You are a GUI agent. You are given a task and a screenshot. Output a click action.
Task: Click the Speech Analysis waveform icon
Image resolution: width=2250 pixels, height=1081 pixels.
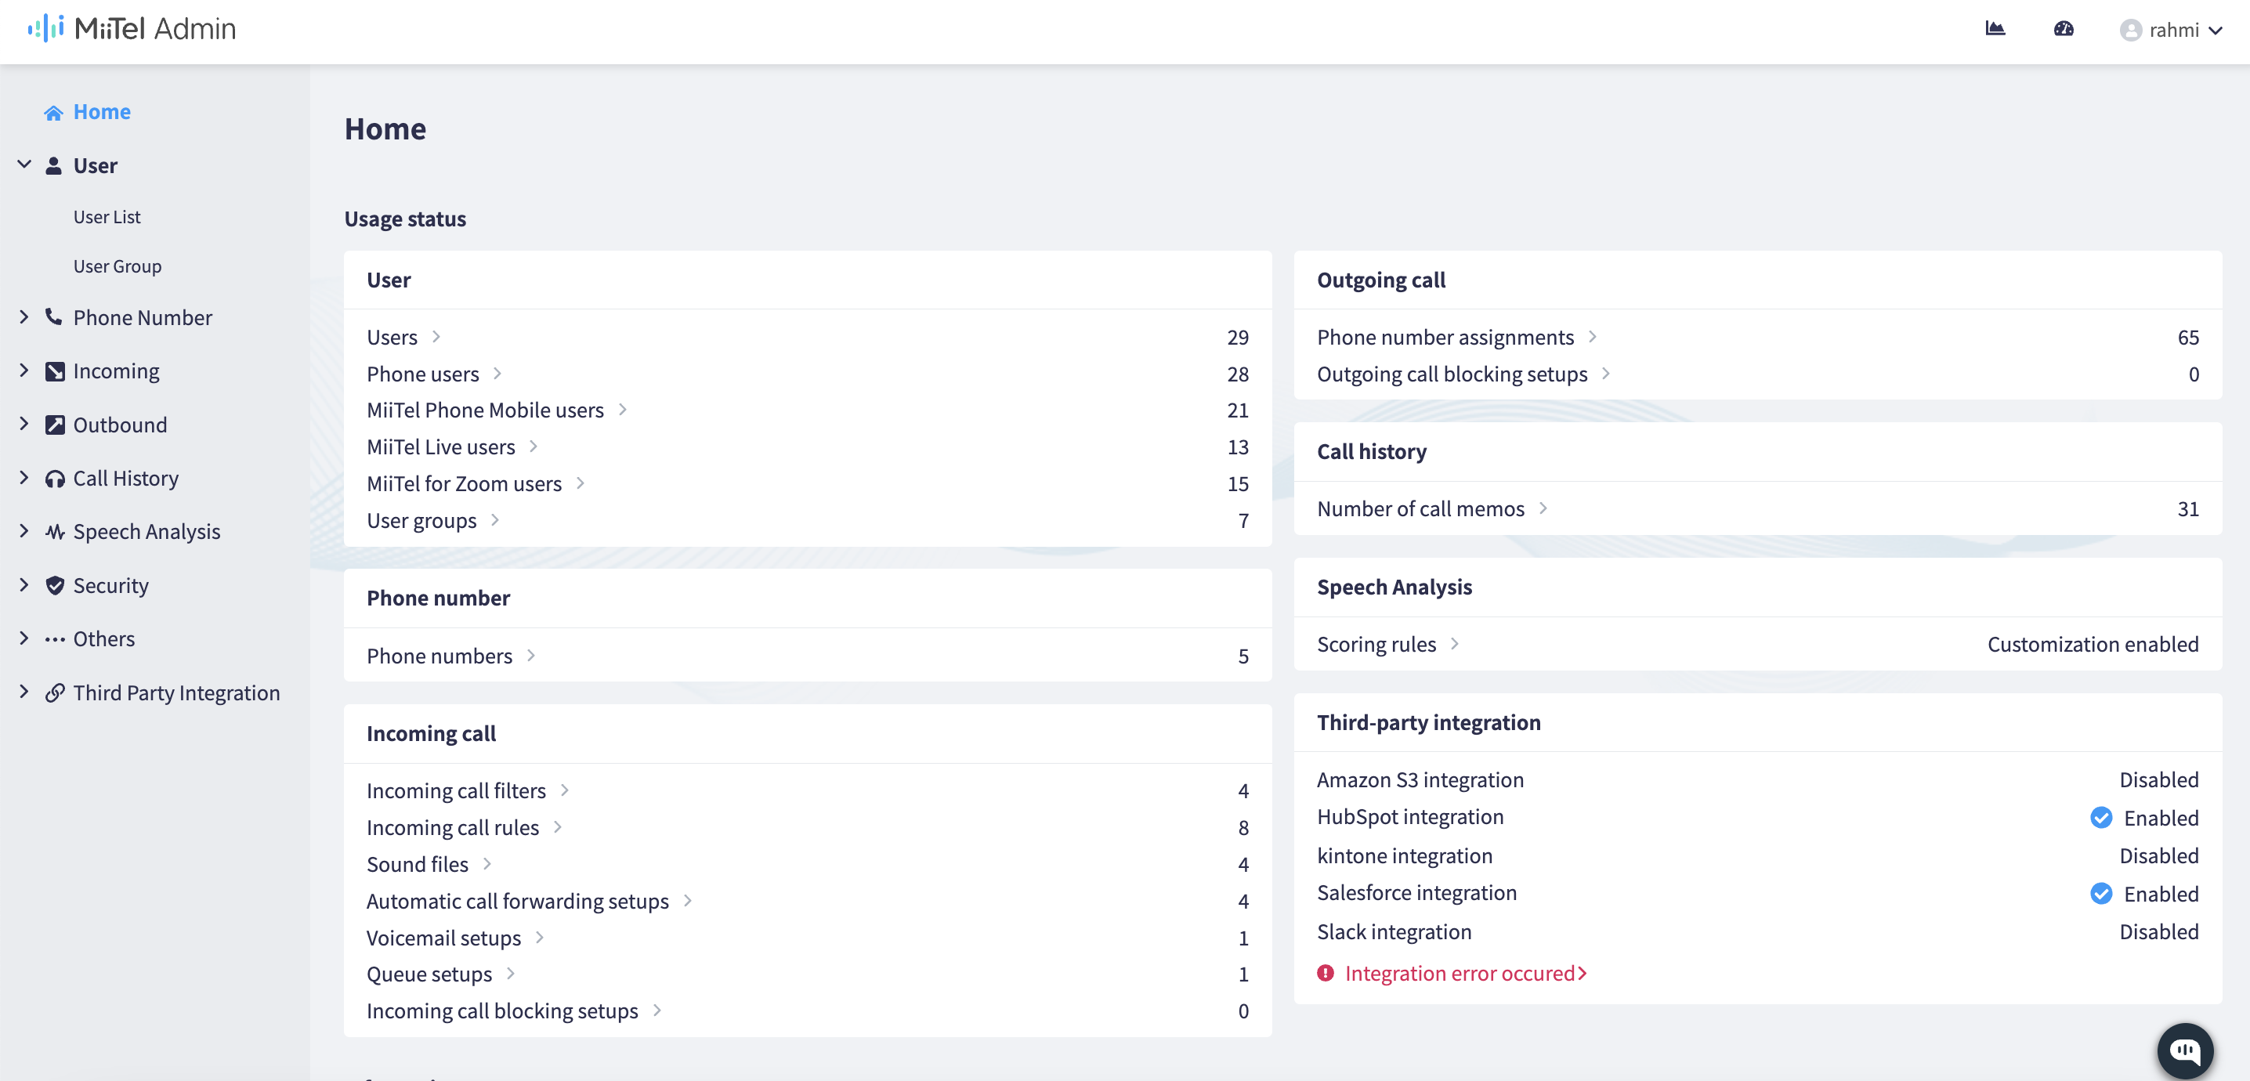coord(55,532)
